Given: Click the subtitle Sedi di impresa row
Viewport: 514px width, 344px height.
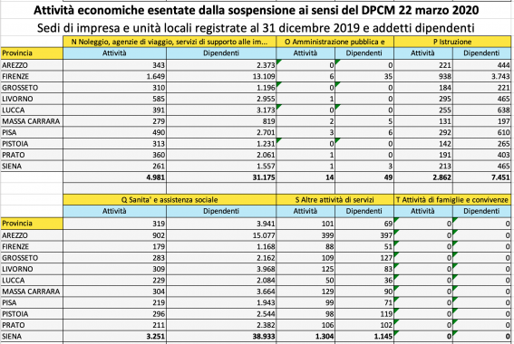Looking at the screenshot, I should pos(256,28).
